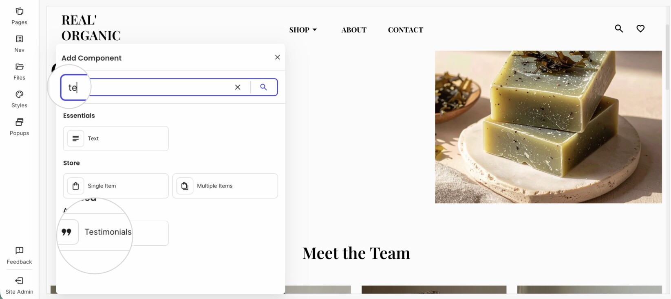The image size is (671, 299).
Task: Open the Files panel
Action: tap(19, 72)
